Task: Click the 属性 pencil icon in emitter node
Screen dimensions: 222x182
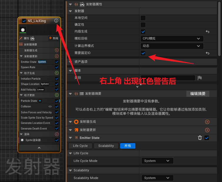Action: point(21,38)
